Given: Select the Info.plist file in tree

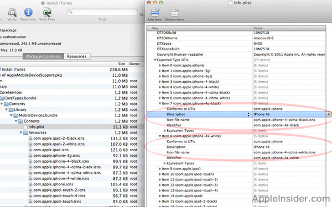Looking at the screenshot, I should tap(36, 127).
